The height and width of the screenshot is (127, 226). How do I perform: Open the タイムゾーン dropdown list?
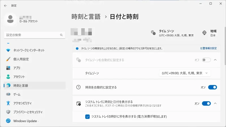185,73
